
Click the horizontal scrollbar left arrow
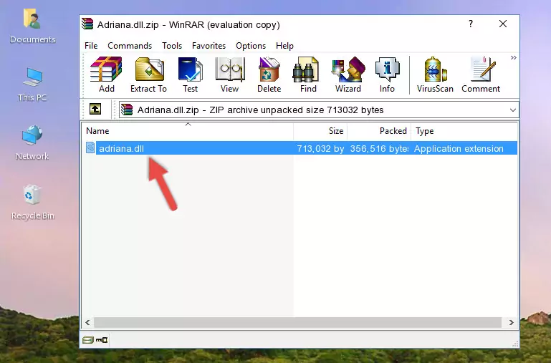(x=87, y=322)
